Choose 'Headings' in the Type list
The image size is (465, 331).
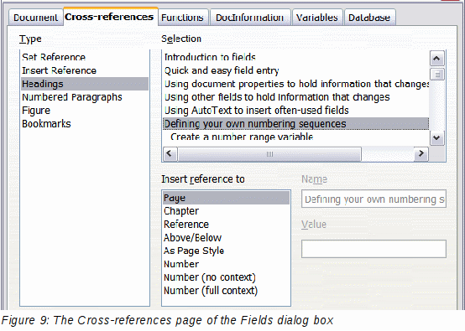85,84
